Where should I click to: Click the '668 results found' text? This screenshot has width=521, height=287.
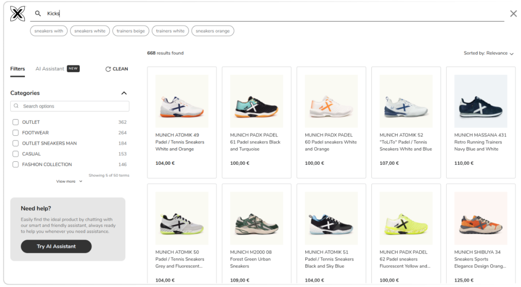pyautogui.click(x=165, y=53)
